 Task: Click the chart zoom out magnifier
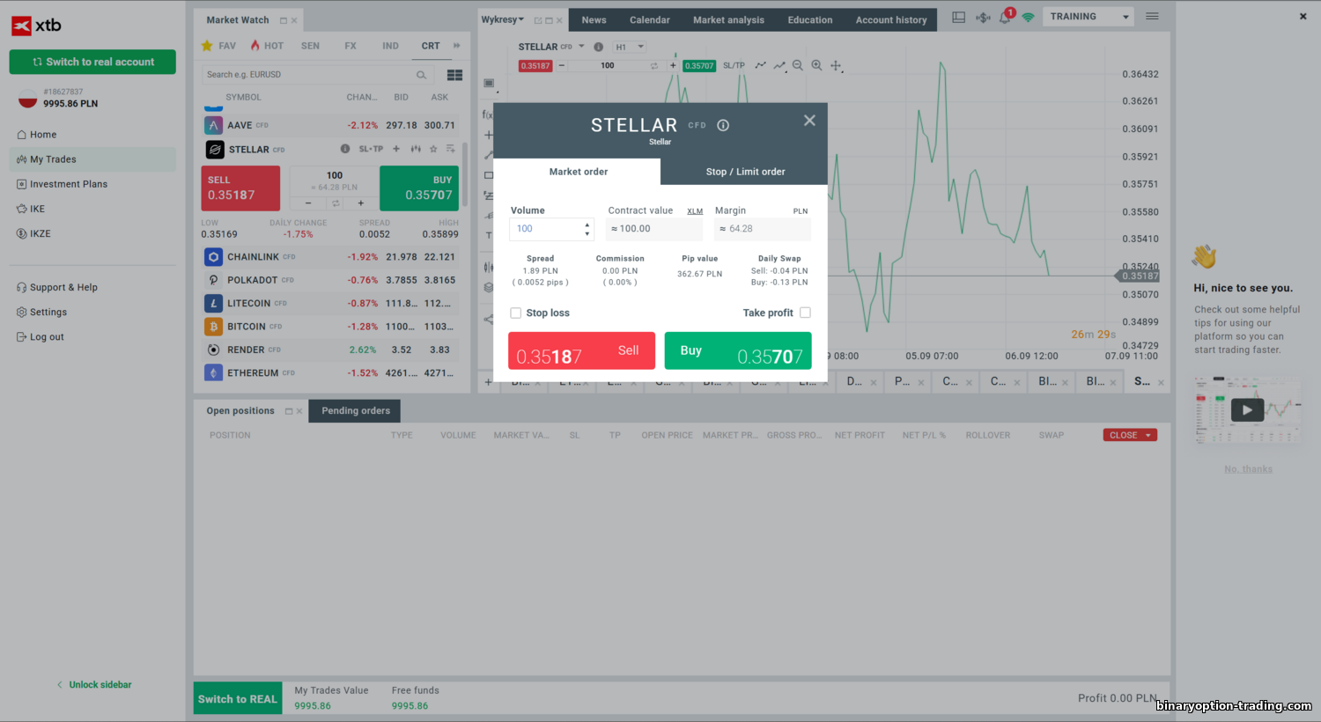coord(797,65)
